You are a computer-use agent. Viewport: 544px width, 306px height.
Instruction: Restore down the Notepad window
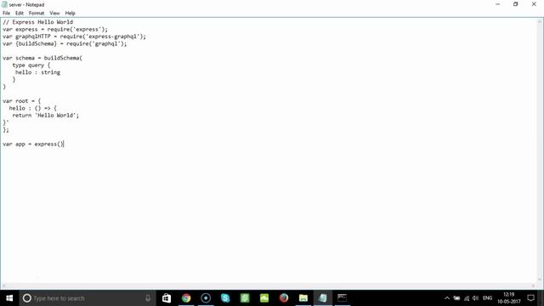point(516,4)
